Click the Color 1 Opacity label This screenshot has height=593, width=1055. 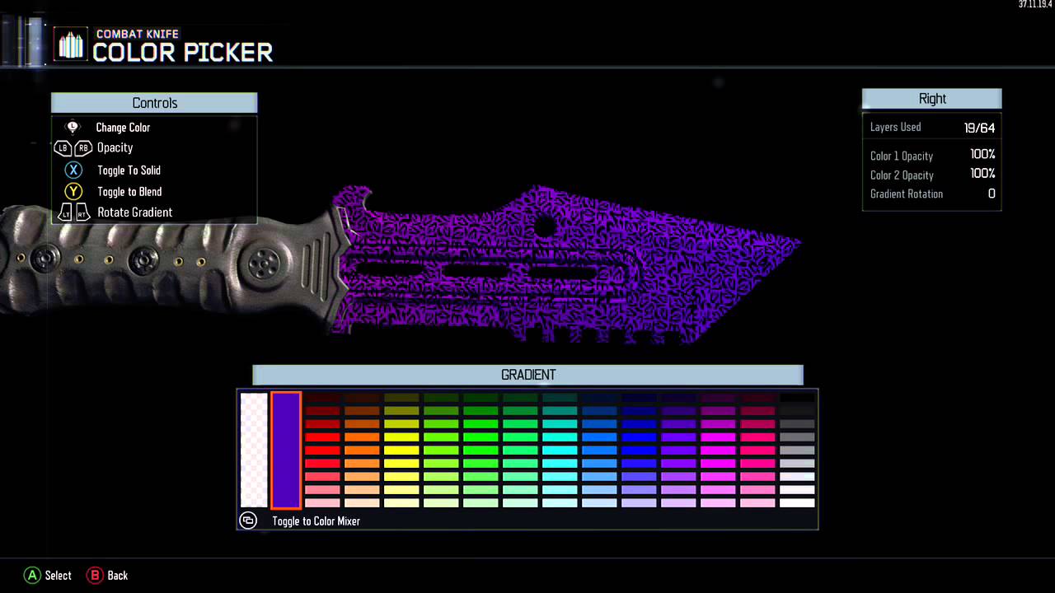(x=902, y=156)
